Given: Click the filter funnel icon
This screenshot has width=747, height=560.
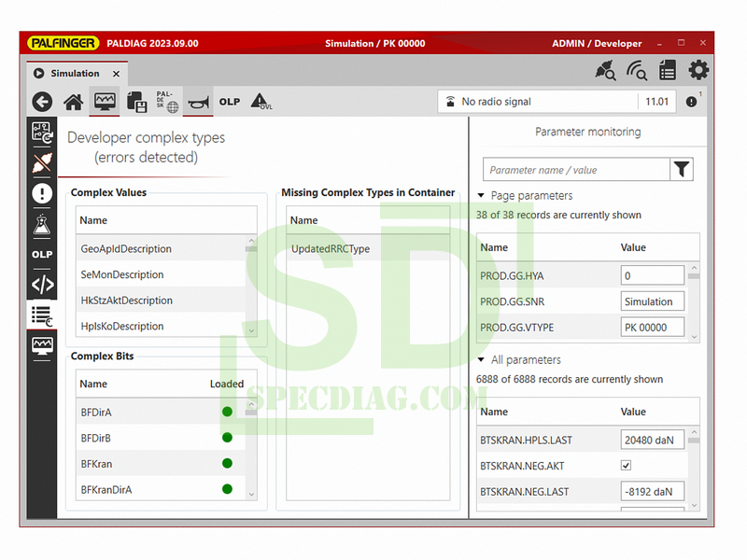Looking at the screenshot, I should point(683,169).
